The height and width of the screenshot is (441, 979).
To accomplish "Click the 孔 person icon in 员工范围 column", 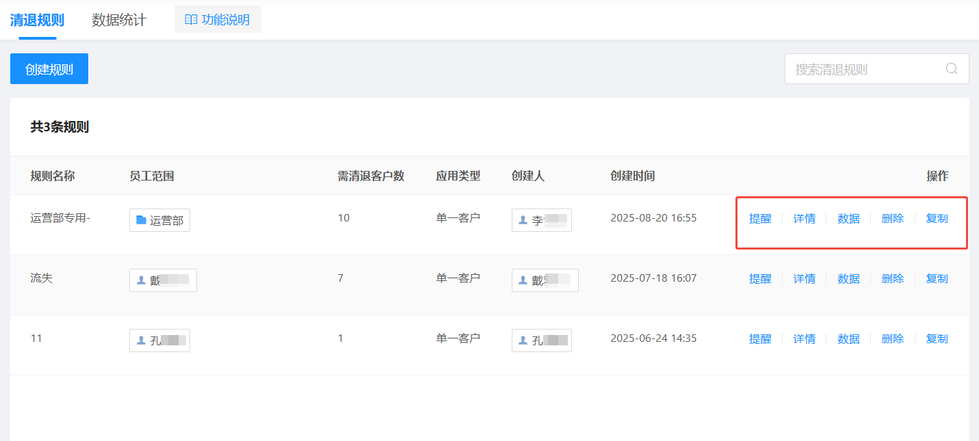I will coord(141,340).
